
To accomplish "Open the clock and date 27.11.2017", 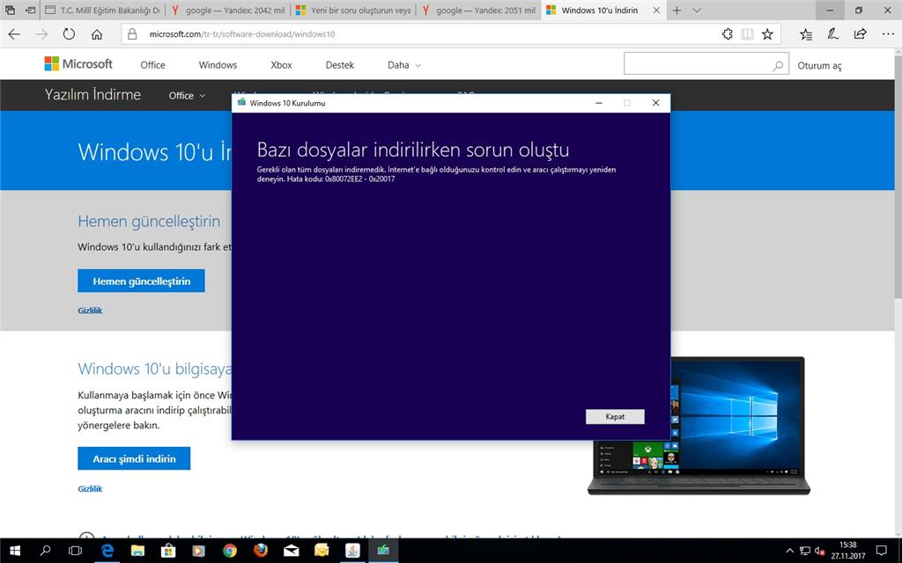I will point(848,551).
